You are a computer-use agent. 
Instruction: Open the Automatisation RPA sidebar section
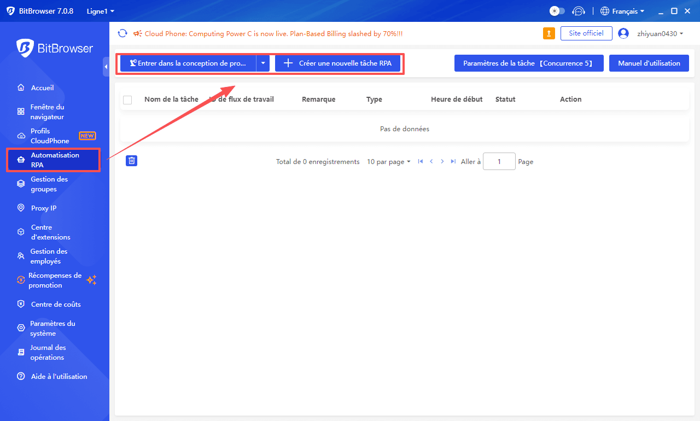point(53,160)
